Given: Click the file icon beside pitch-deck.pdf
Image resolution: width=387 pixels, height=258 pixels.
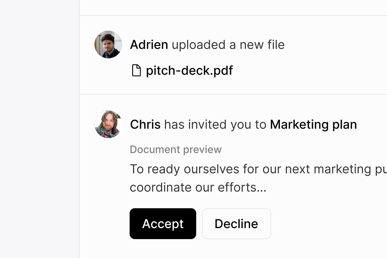Looking at the screenshot, I should pyautogui.click(x=136, y=71).
